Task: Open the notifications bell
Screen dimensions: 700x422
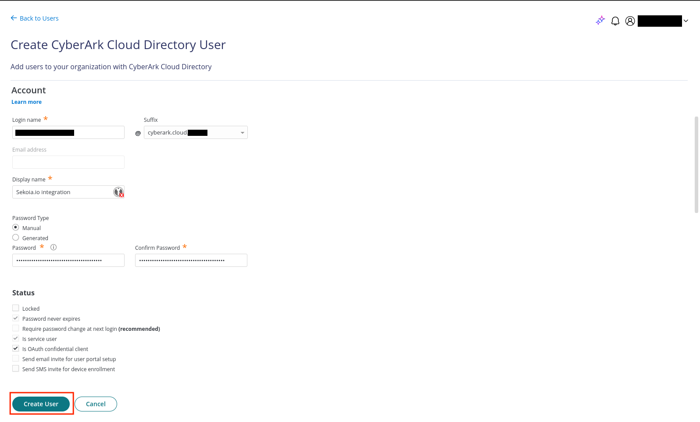Action: pos(615,21)
